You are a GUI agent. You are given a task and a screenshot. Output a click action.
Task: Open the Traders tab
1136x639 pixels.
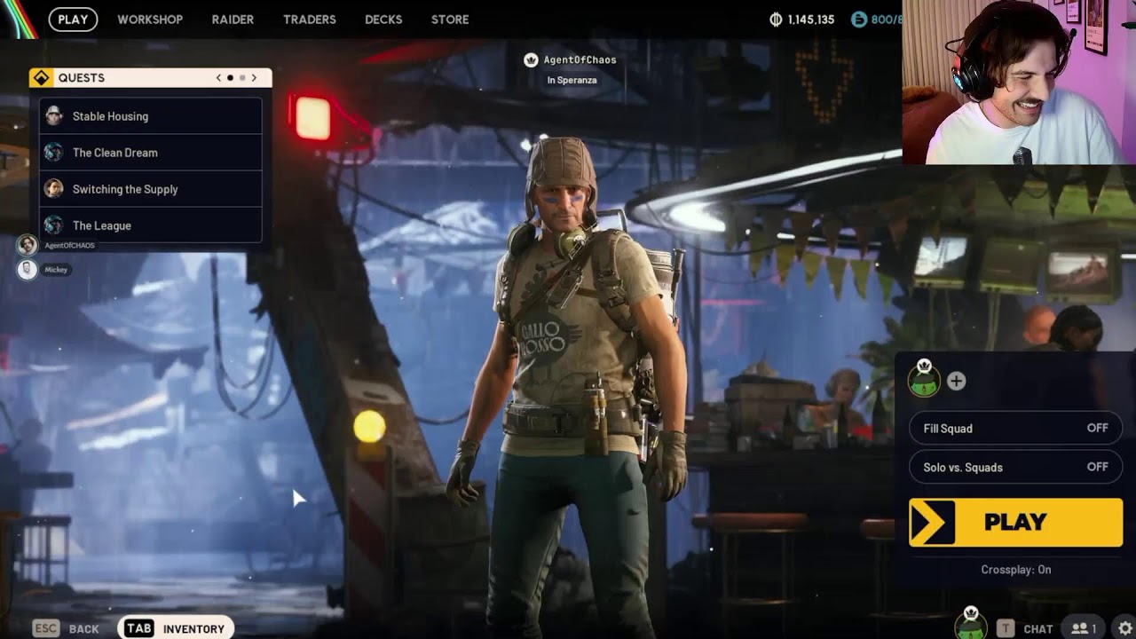click(x=309, y=20)
